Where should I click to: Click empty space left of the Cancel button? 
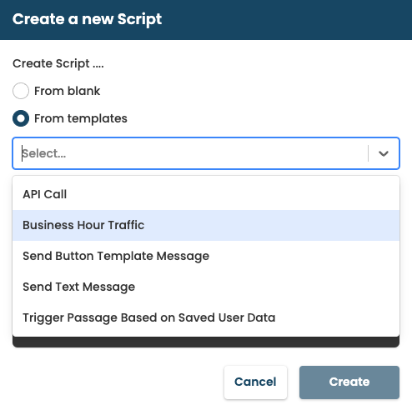click(117, 382)
